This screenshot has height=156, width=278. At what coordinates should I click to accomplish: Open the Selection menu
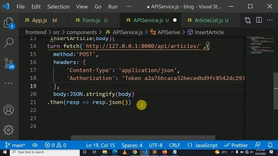click(58, 7)
